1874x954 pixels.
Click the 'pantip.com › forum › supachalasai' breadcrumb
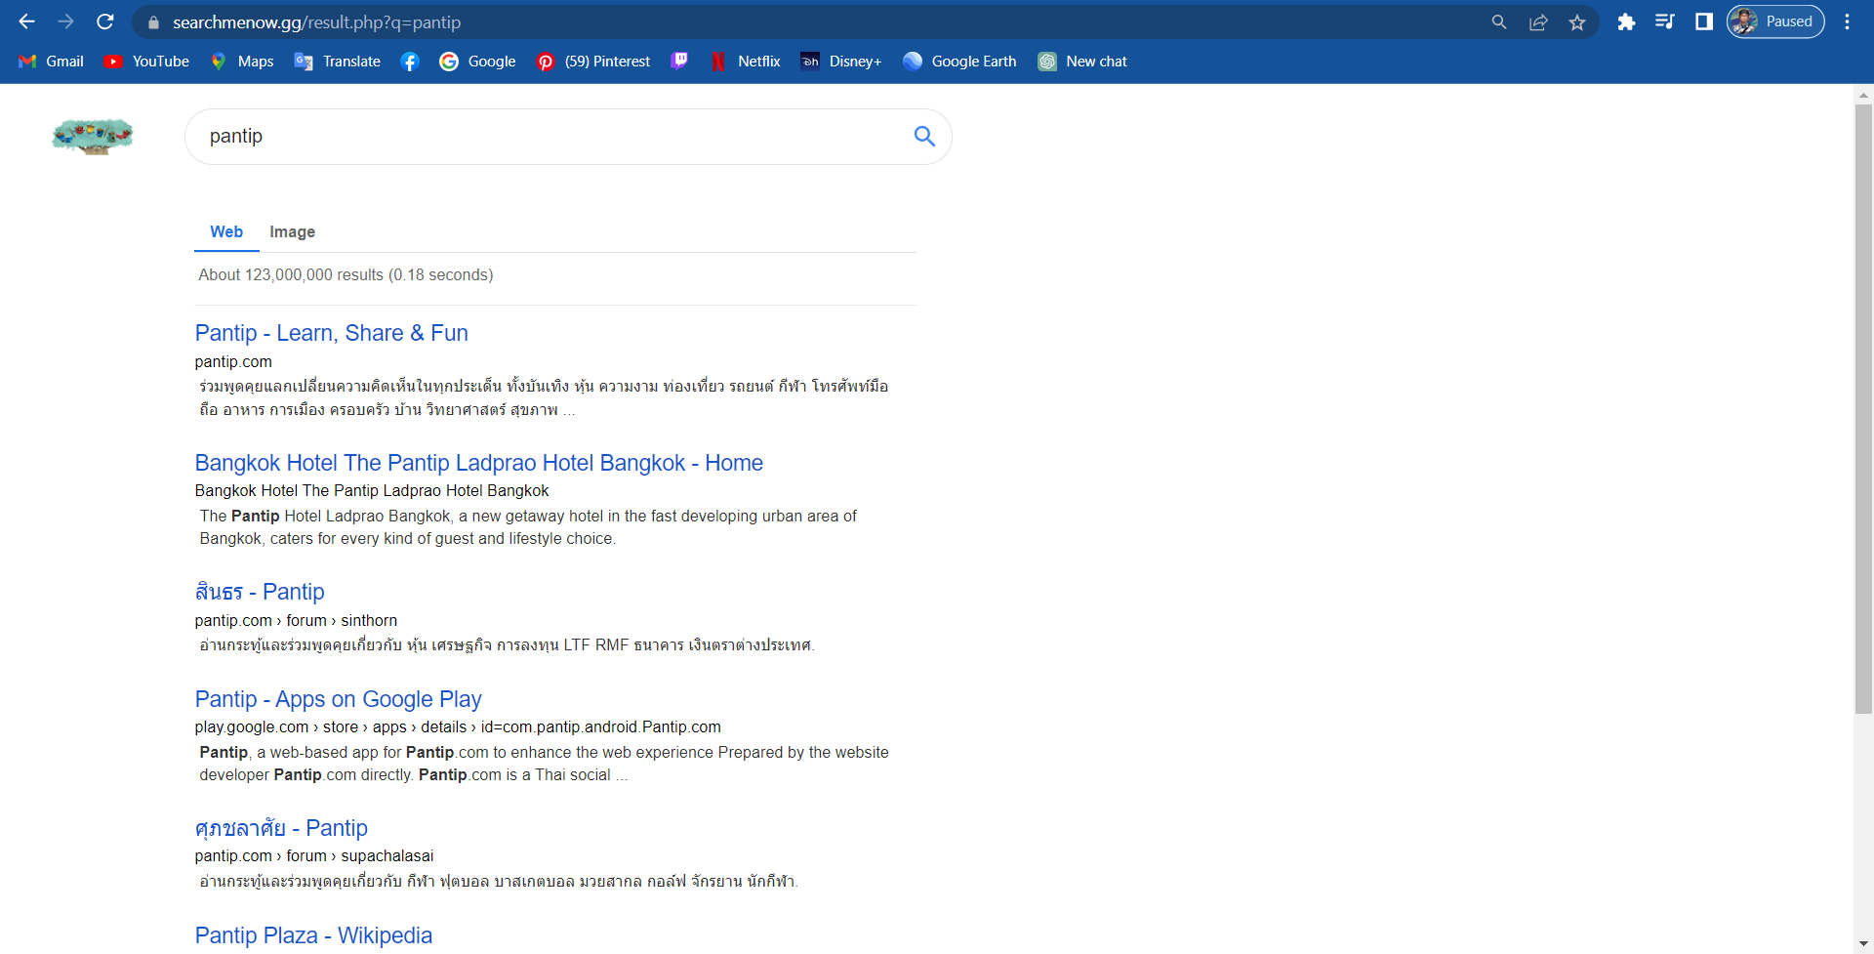314,855
